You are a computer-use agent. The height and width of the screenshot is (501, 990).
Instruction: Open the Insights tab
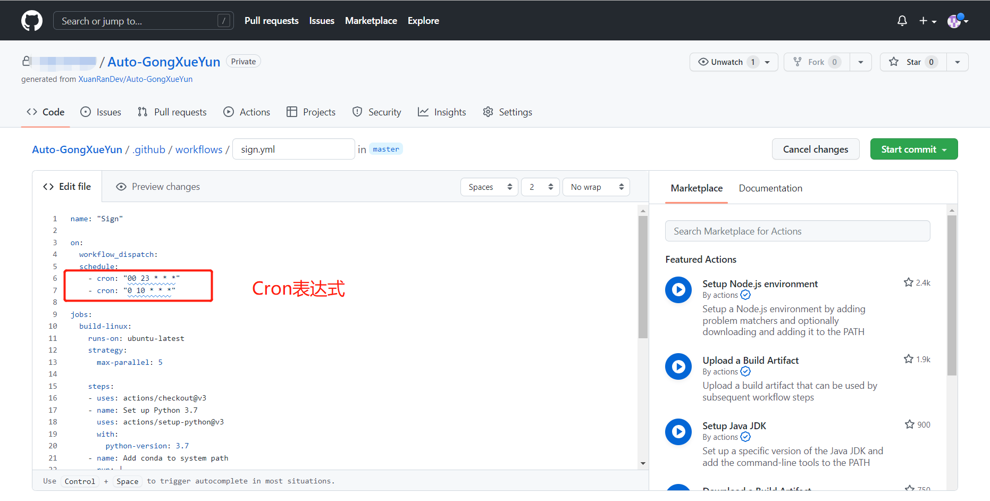point(442,112)
